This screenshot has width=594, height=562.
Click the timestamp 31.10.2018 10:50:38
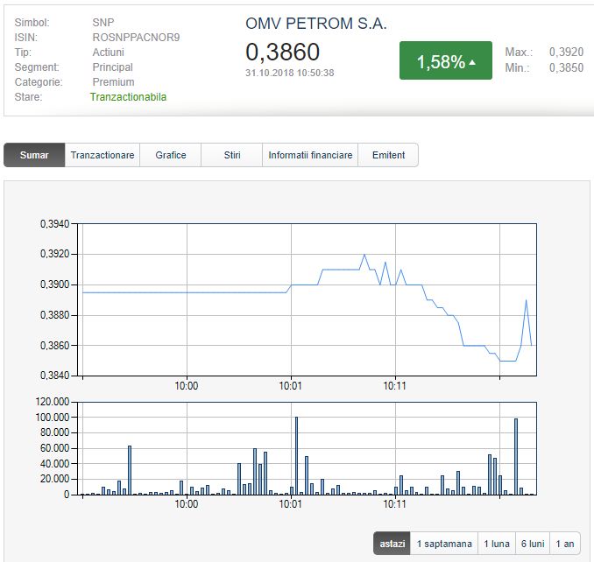click(x=290, y=73)
